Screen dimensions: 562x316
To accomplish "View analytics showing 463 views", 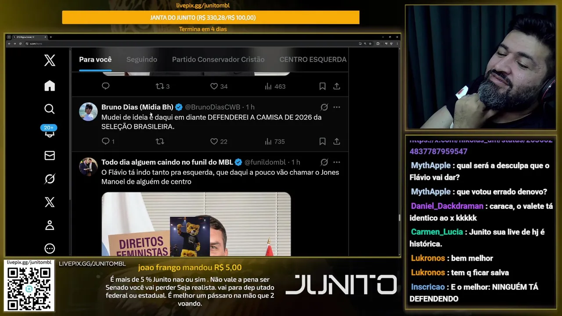I will pyautogui.click(x=275, y=86).
